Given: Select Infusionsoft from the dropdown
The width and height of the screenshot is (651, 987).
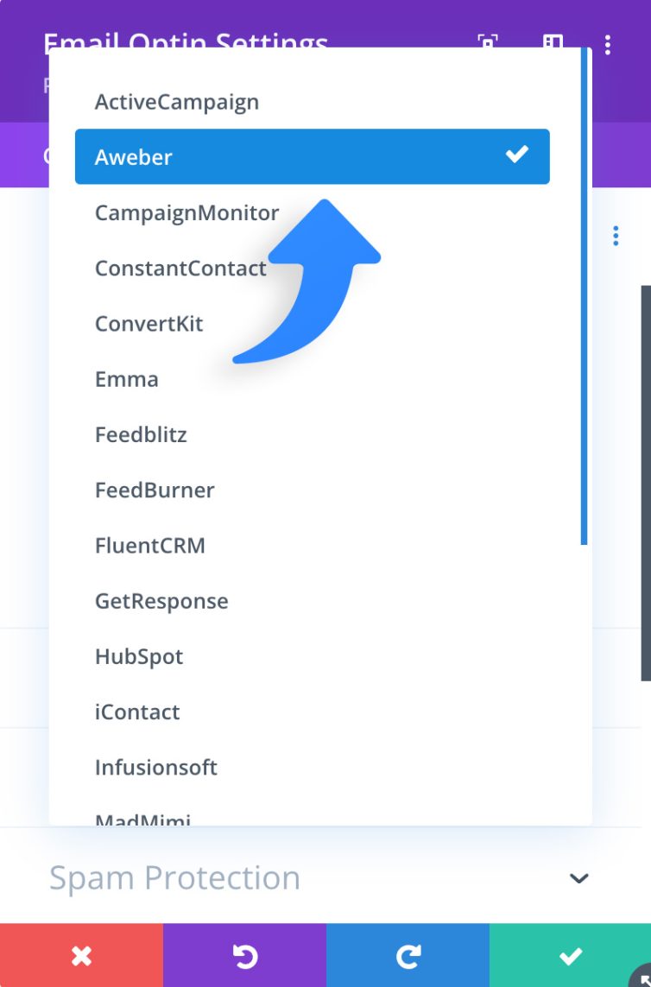Looking at the screenshot, I should 156,768.
